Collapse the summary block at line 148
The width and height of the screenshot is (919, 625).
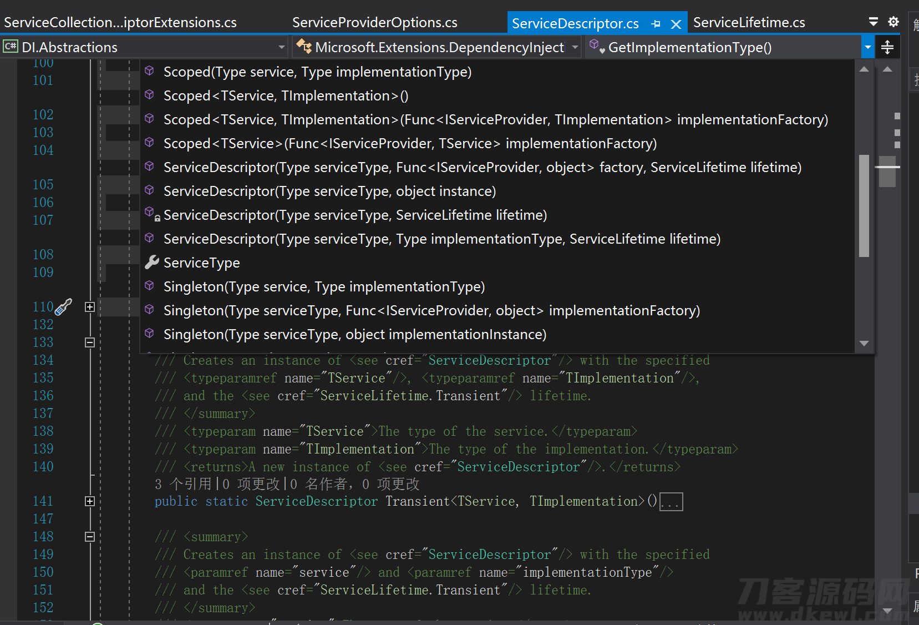(90, 537)
